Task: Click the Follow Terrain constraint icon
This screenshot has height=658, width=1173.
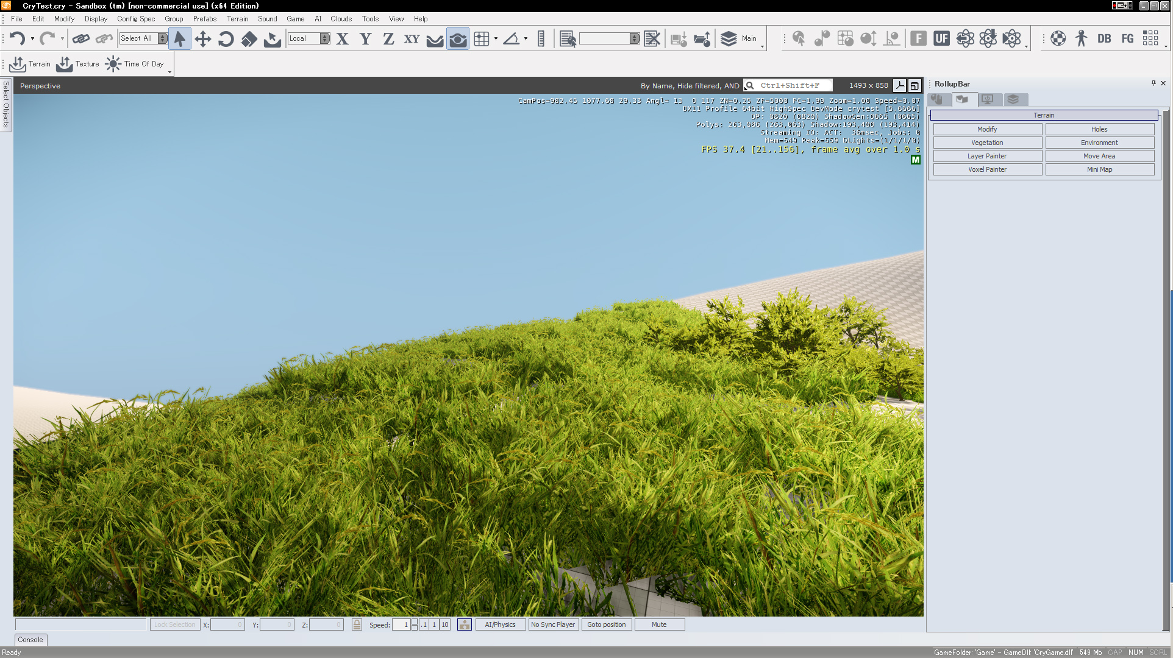Action: click(435, 39)
